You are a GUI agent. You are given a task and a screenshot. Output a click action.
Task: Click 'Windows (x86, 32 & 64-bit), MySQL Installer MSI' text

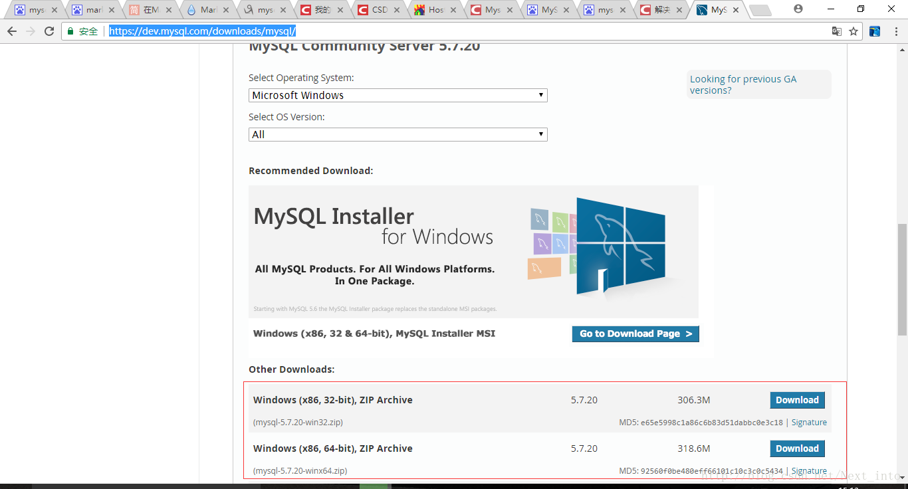click(x=374, y=334)
